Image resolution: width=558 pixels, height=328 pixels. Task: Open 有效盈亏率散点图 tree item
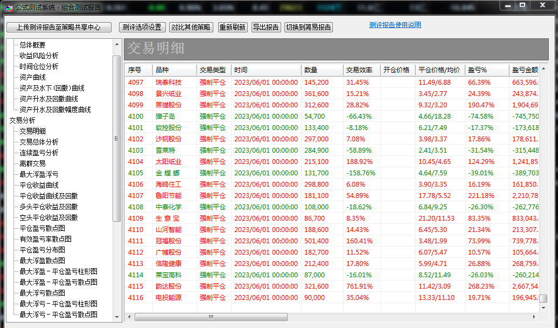click(46, 239)
